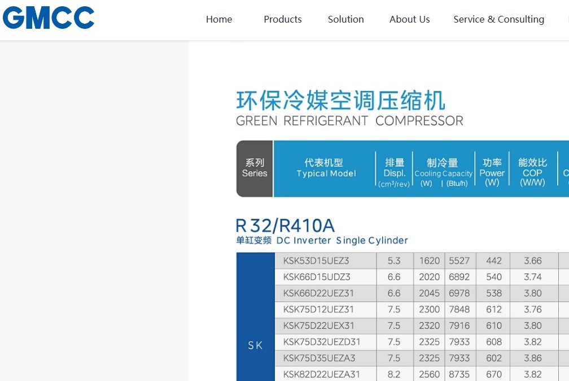Click the Series header cell

[255, 168]
